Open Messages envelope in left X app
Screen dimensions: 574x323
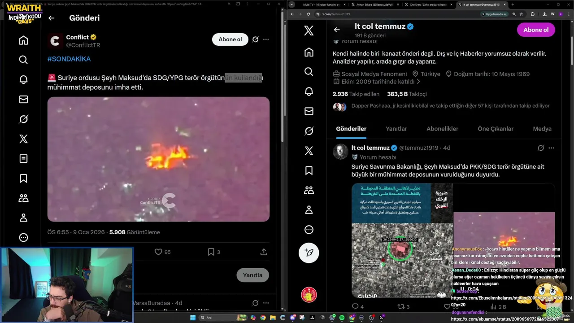point(23,100)
